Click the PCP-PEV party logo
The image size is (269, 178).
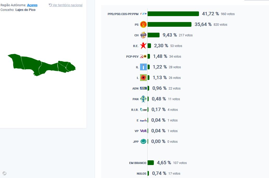coord(143,56)
